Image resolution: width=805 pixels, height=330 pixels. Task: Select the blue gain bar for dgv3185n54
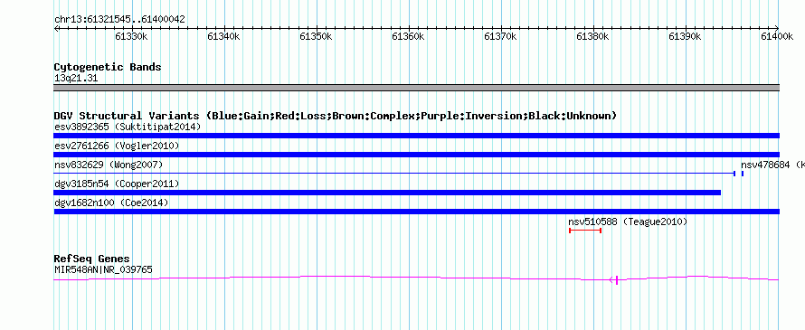point(387,193)
